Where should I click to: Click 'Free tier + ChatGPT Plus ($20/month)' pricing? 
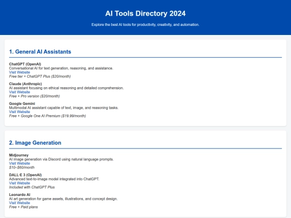[40, 76]
